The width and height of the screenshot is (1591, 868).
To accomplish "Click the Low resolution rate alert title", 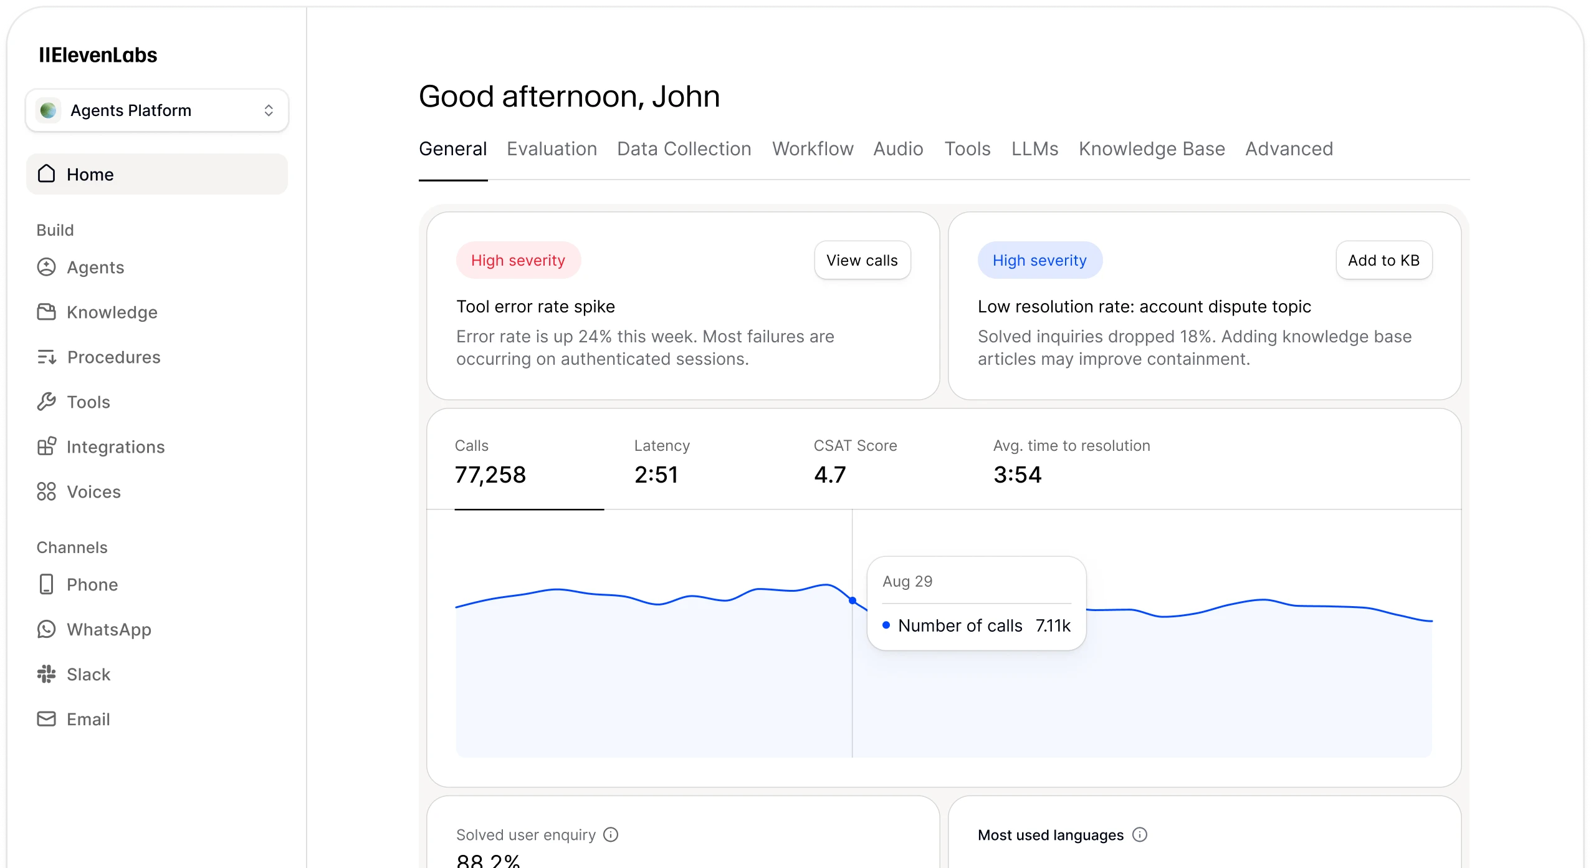I will (1144, 306).
